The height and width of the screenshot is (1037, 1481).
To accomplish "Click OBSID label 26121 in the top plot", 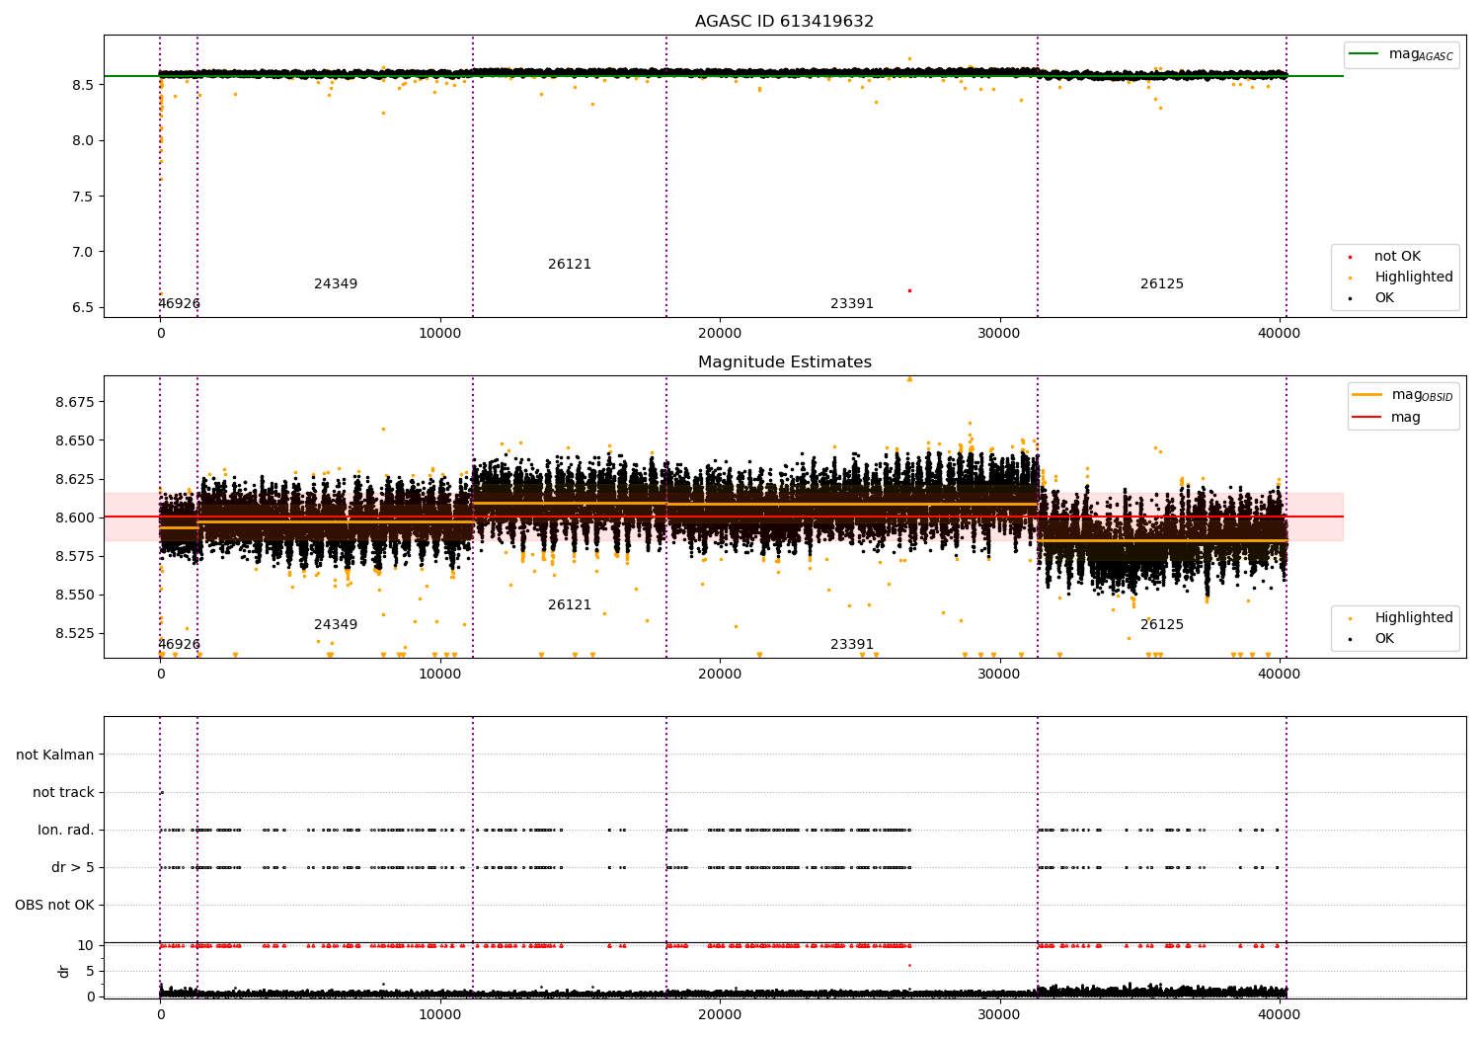I will [570, 265].
